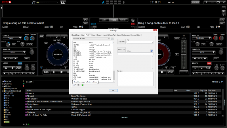Click the blue info icon beside Action
The width and height of the screenshot is (227, 128).
coord(152,51)
